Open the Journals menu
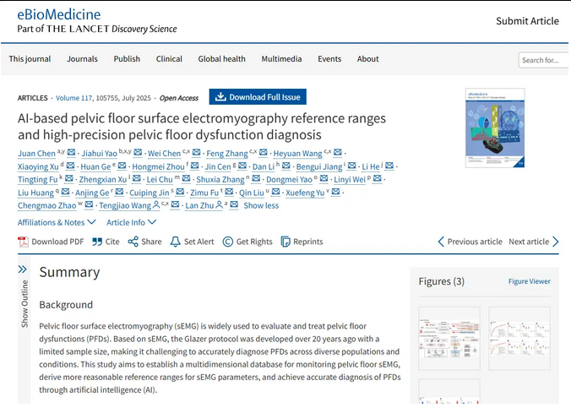 (x=82, y=59)
